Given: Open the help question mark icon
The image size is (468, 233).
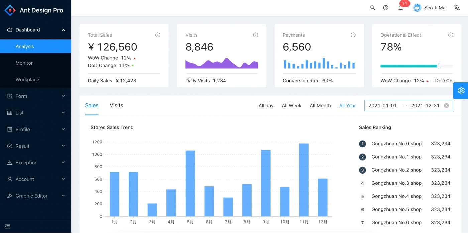Looking at the screenshot, I should pyautogui.click(x=386, y=8).
